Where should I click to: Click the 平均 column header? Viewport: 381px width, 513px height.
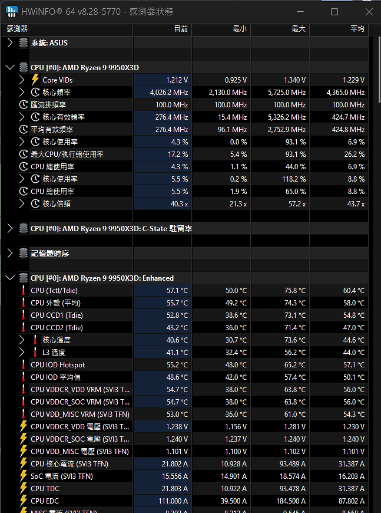coord(339,29)
